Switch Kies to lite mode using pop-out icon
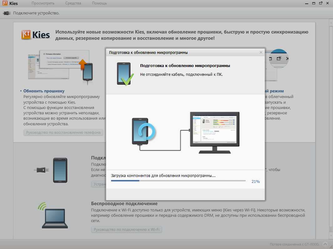This screenshot has width=333, height=249. [320, 3]
